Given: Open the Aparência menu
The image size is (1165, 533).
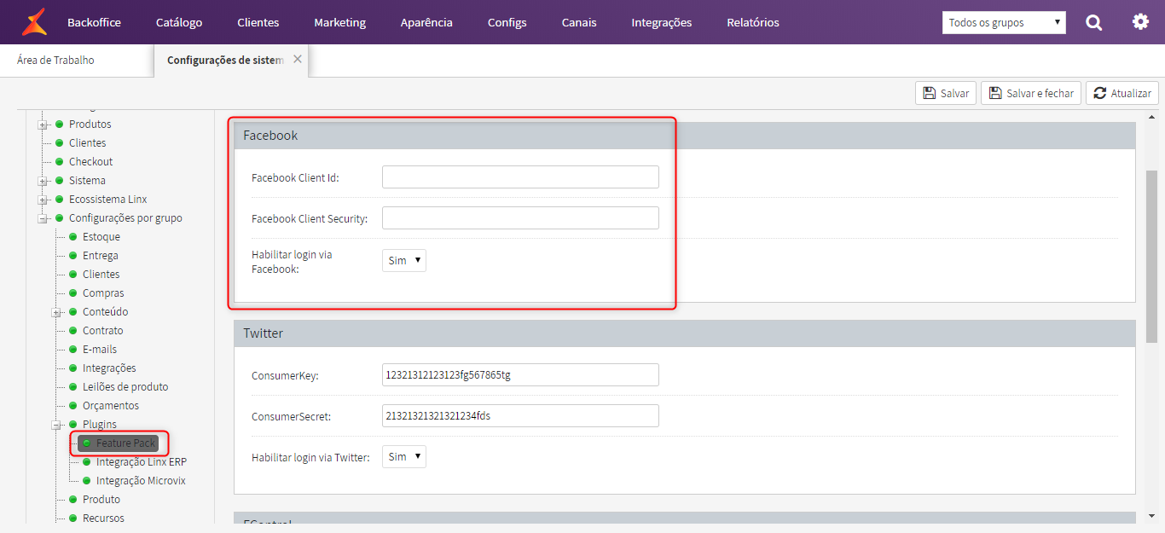Looking at the screenshot, I should click(426, 22).
